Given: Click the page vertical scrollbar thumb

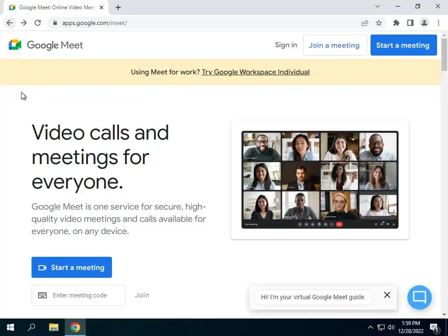Looking at the screenshot, I should (x=444, y=54).
